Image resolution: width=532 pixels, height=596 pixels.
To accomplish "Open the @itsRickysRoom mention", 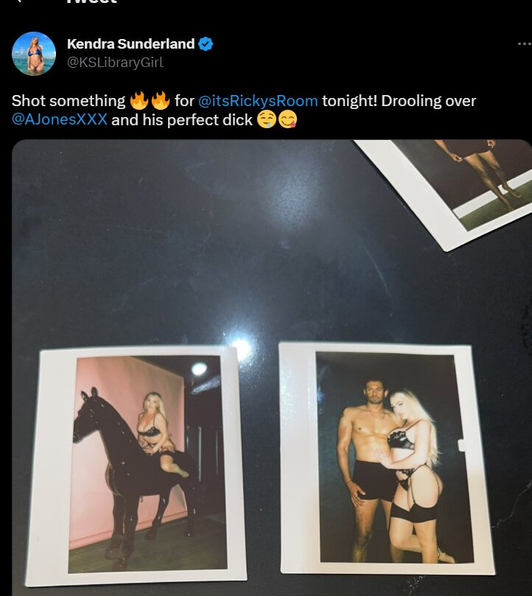I will (x=258, y=101).
